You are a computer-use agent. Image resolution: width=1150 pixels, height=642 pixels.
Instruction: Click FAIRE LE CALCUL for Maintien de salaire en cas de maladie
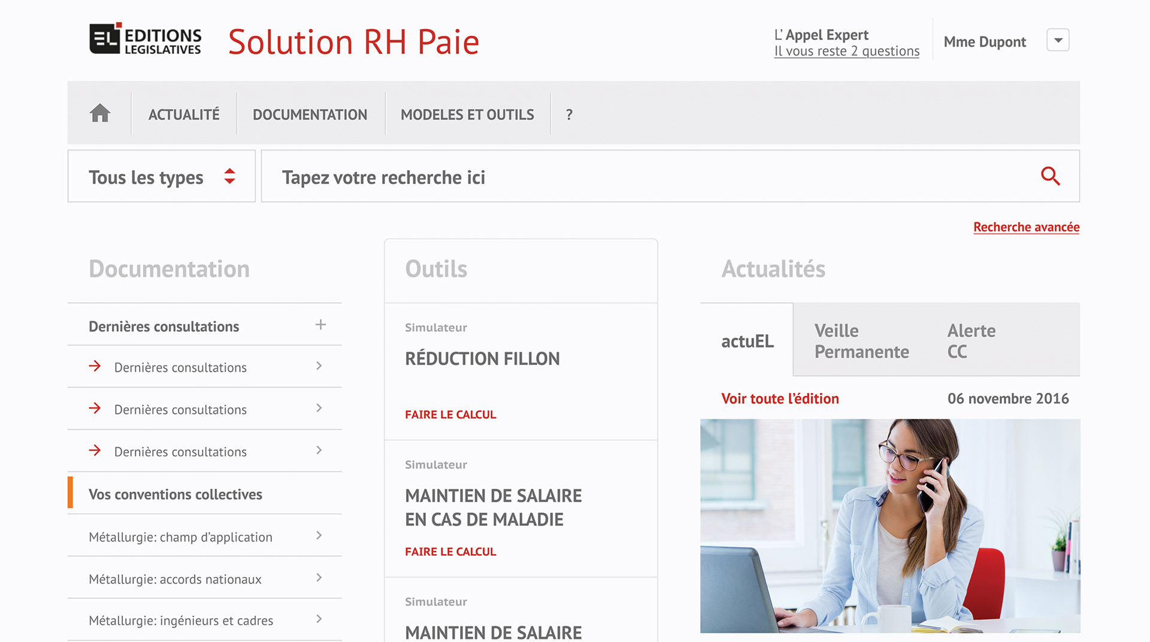click(450, 552)
